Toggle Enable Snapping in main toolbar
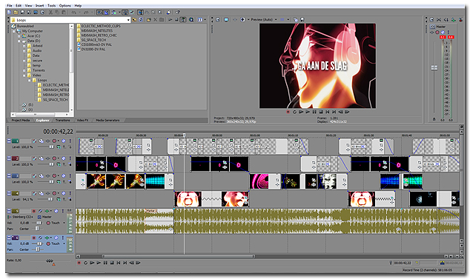Viewport: 470px width, 279px height. (x=99, y=13)
